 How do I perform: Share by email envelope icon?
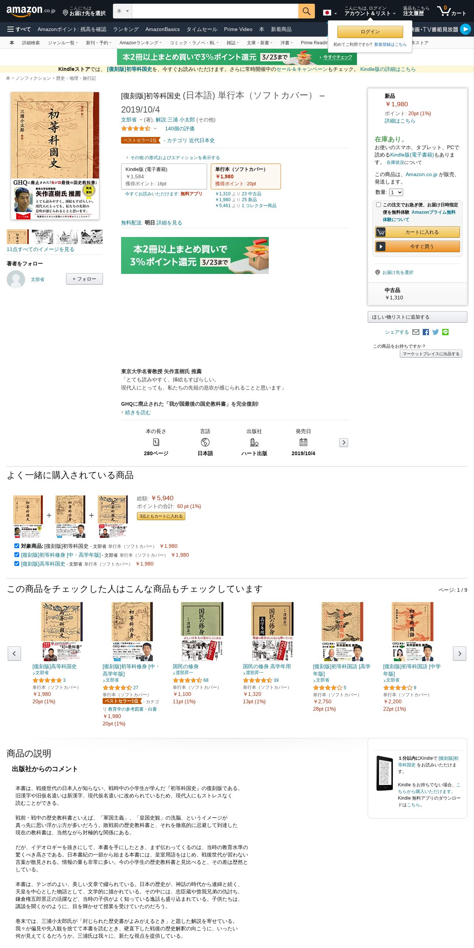click(416, 332)
